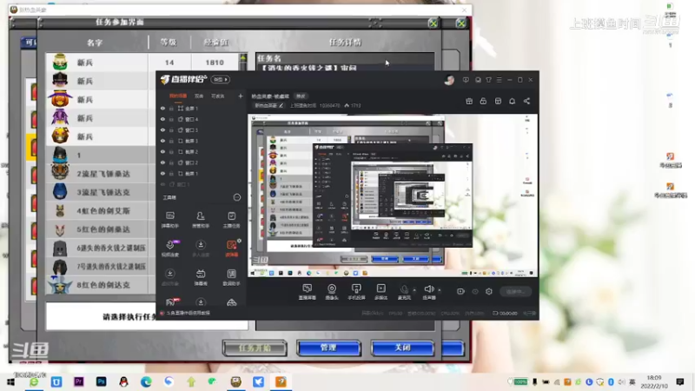Add multimedia source under preview
Screen dimensions: 695x391
click(381, 292)
